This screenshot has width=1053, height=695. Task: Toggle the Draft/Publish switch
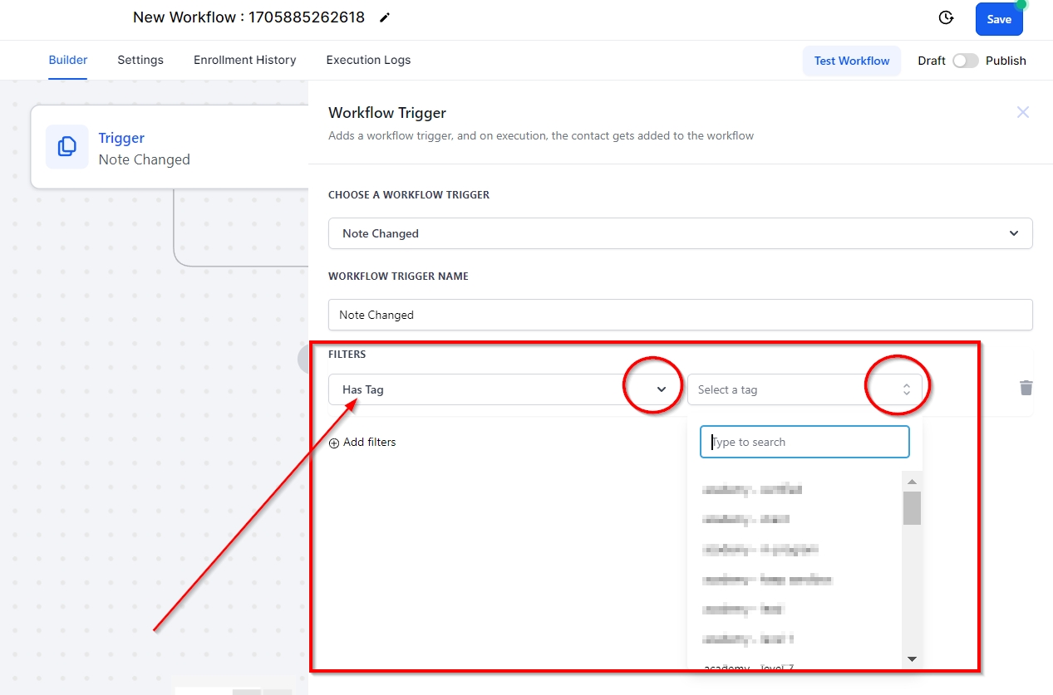click(x=965, y=61)
